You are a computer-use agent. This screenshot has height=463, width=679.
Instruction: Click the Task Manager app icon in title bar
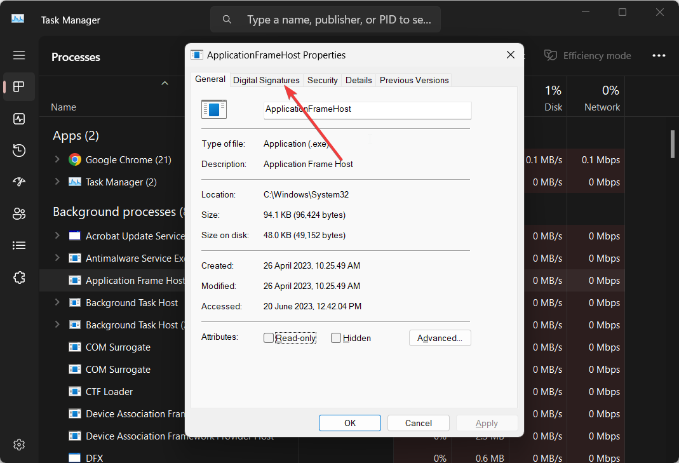point(18,19)
